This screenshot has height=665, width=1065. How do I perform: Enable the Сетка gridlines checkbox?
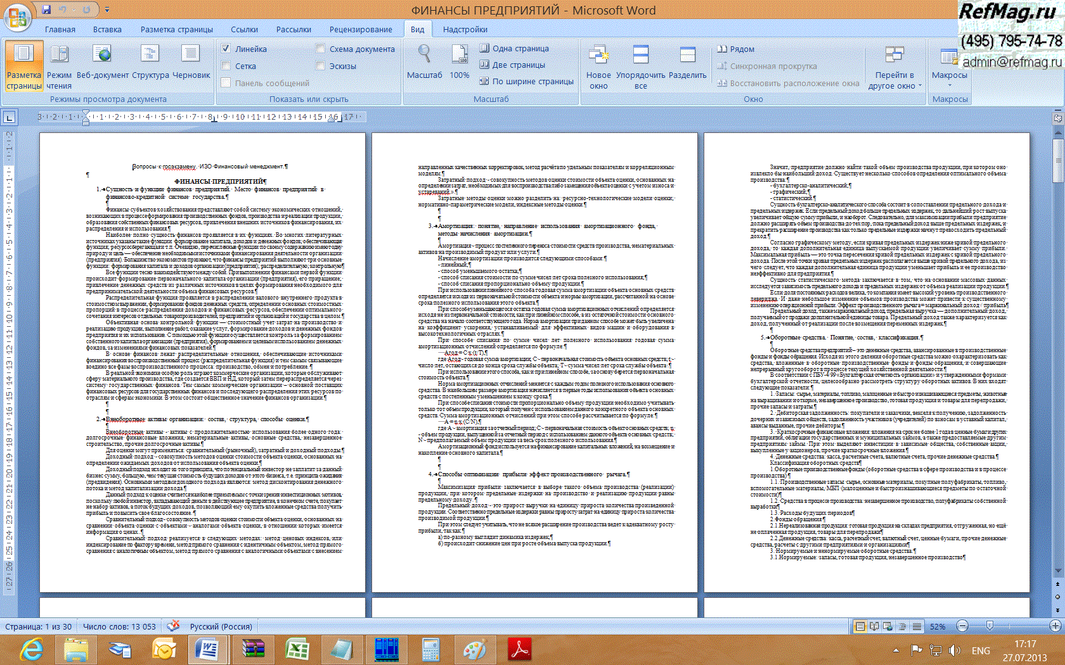226,66
